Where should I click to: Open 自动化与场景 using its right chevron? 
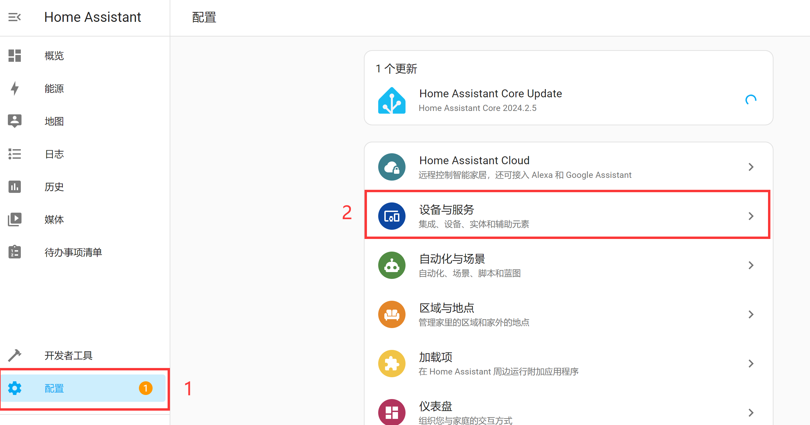tap(751, 265)
